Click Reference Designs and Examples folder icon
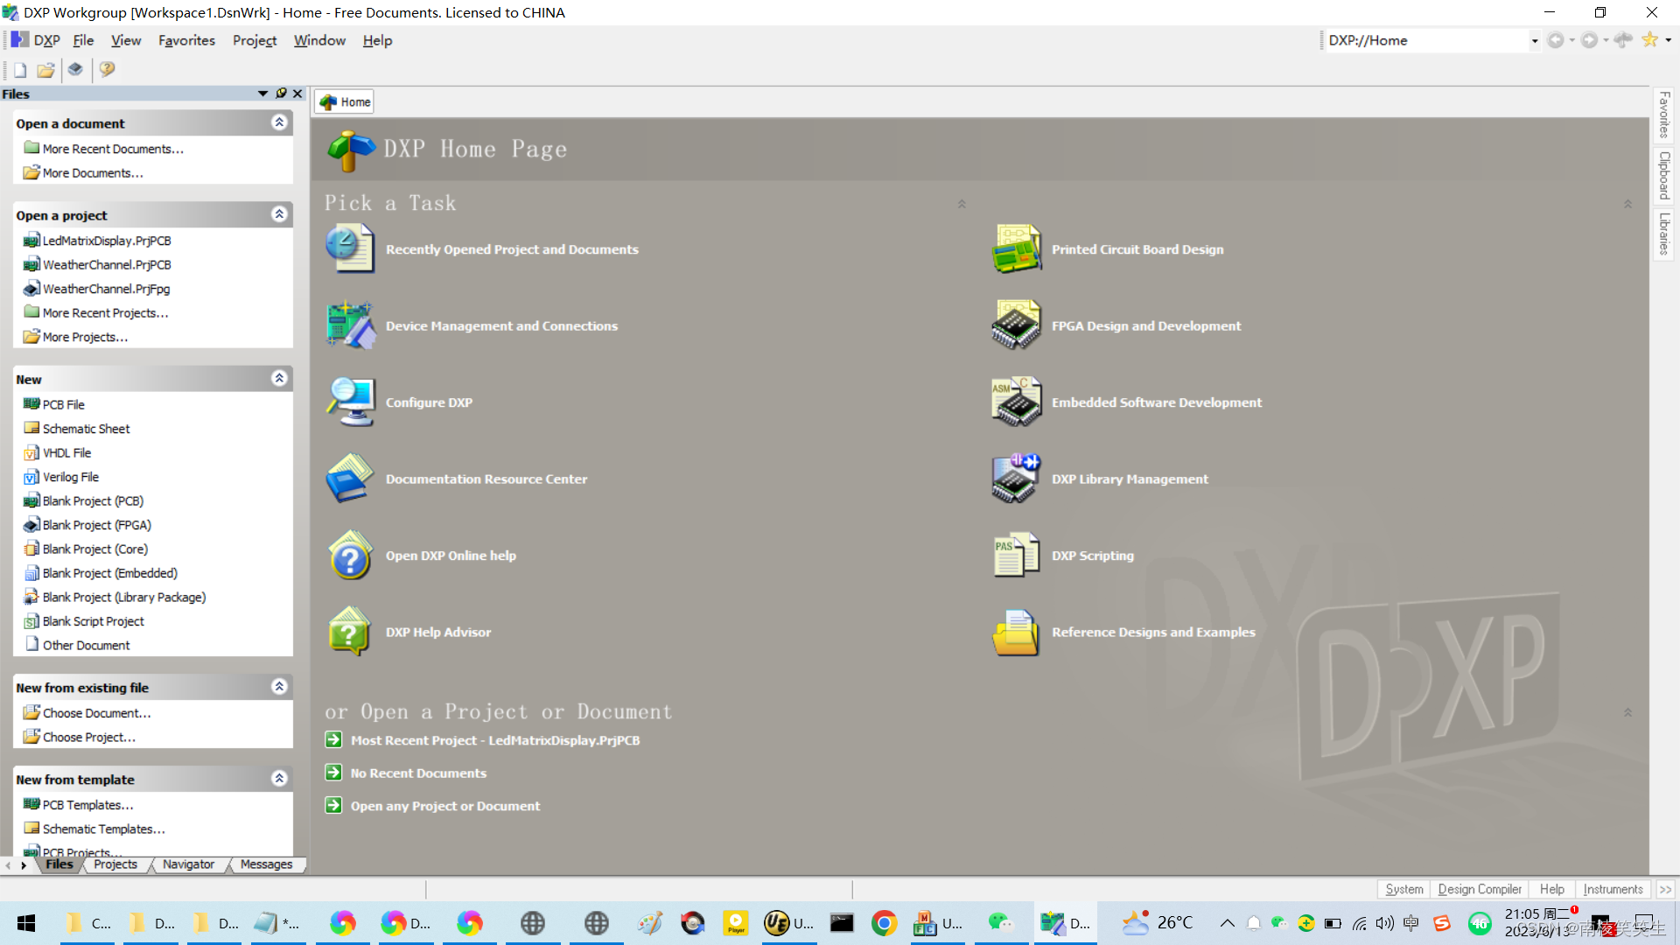1680x945 pixels. pyautogui.click(x=1016, y=632)
